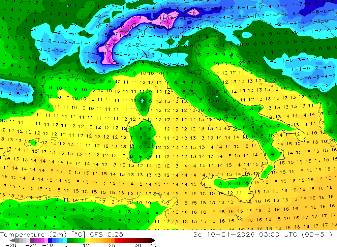The image size is (337, 247).
Task: Click the '38' legend scale value
Action: [138, 245]
